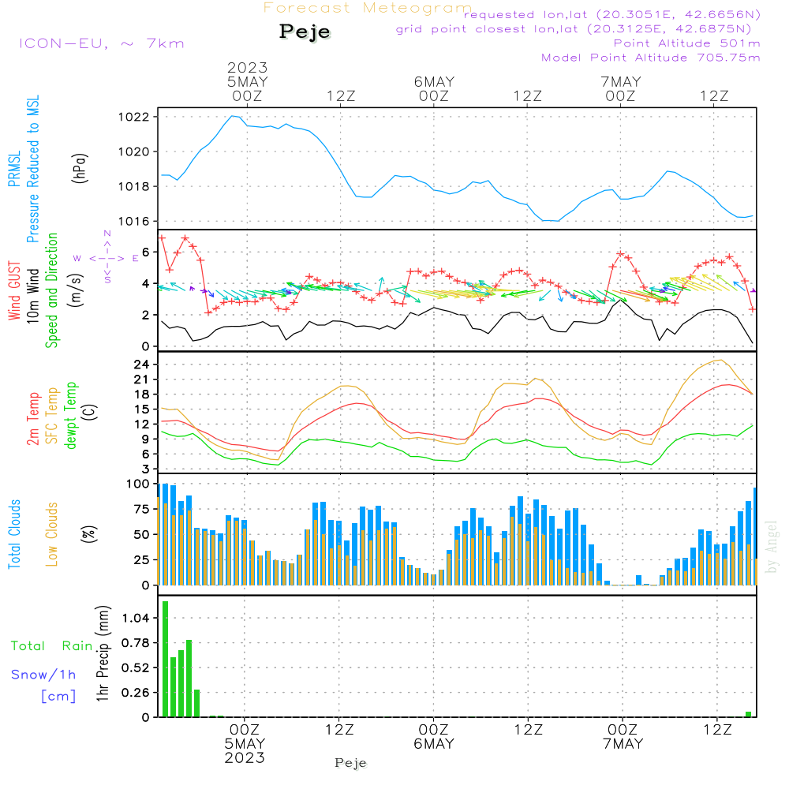Select the orange "SFC Temp" legend label

click(x=51, y=416)
